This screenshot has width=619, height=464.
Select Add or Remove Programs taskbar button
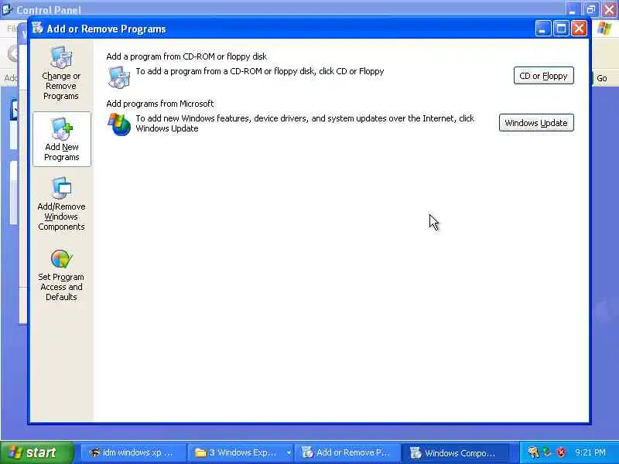point(347,452)
